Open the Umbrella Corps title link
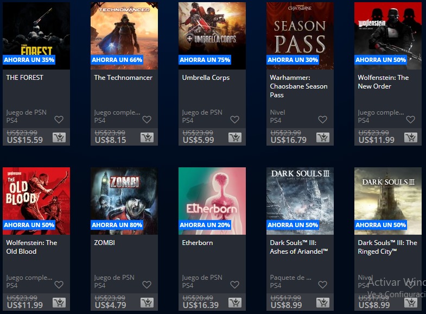Viewport: 426px width, 314px height. 206,78
